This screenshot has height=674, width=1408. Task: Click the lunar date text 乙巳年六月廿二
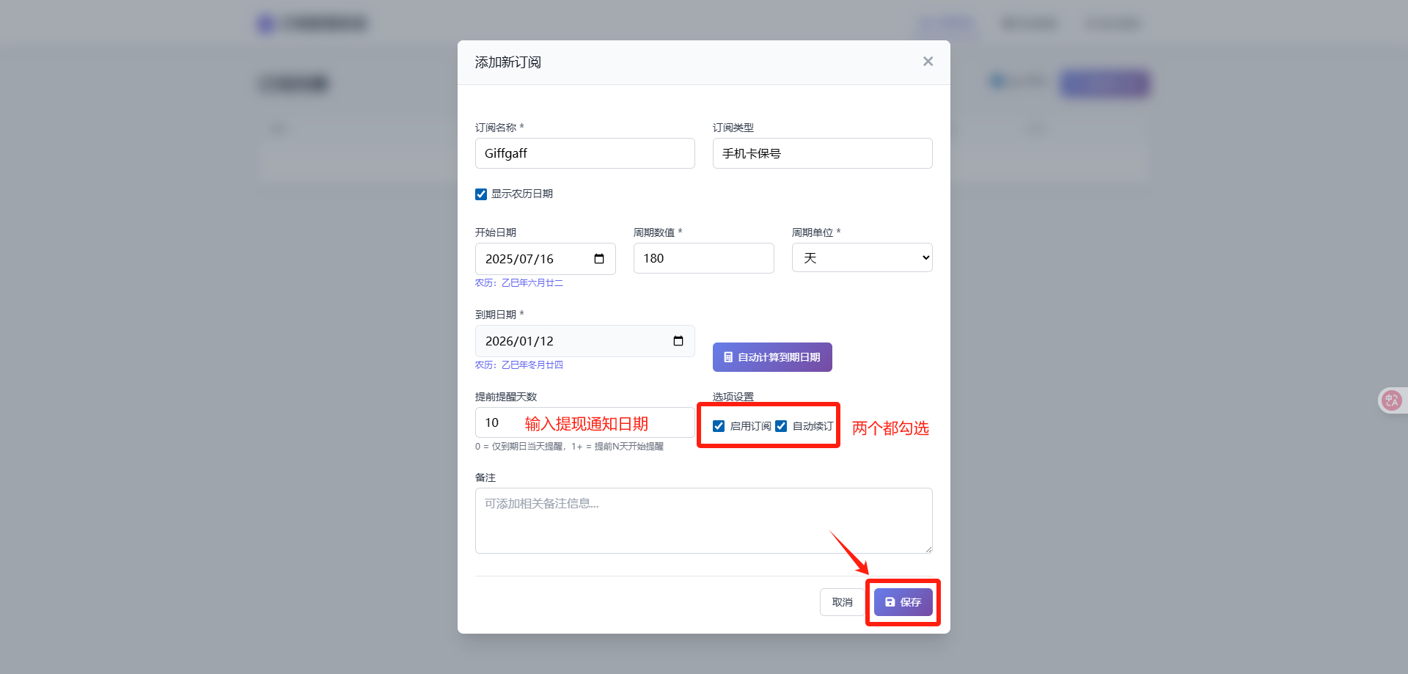click(532, 283)
